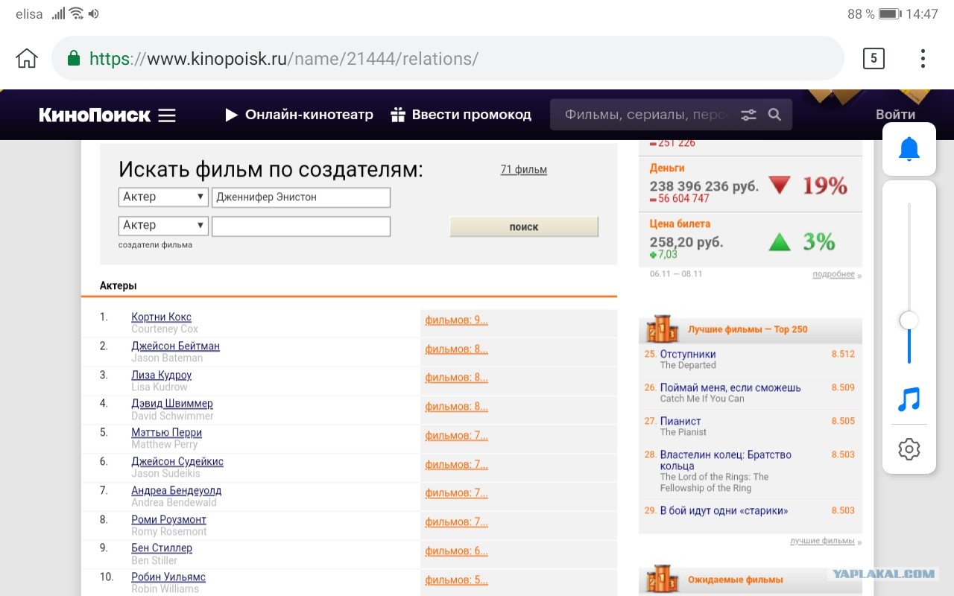This screenshot has height=596, width=954.
Task: Tap the volume slider handle
Action: pos(909,320)
